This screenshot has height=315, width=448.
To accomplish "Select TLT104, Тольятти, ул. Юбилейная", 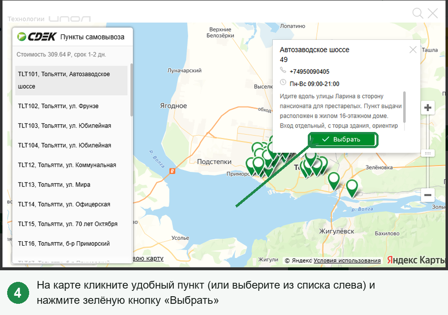I will (71, 145).
